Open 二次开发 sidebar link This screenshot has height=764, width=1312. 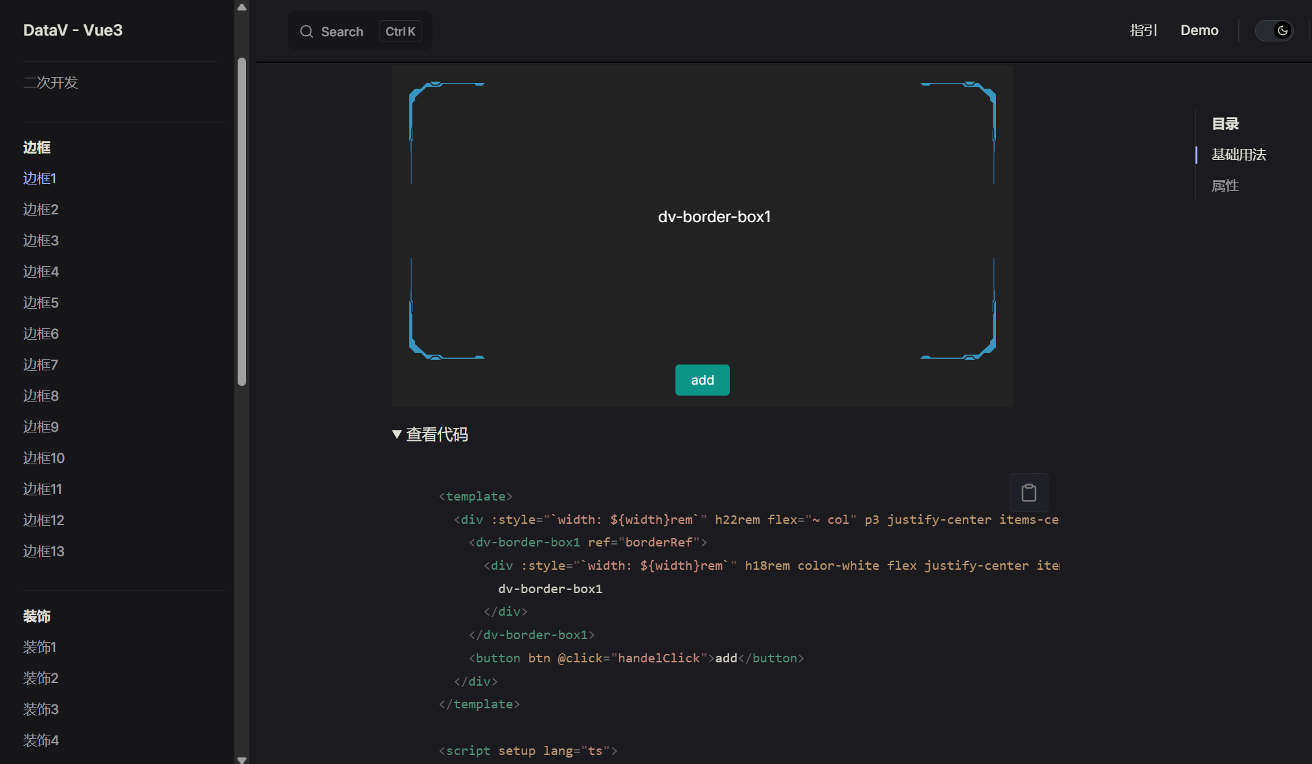point(51,82)
